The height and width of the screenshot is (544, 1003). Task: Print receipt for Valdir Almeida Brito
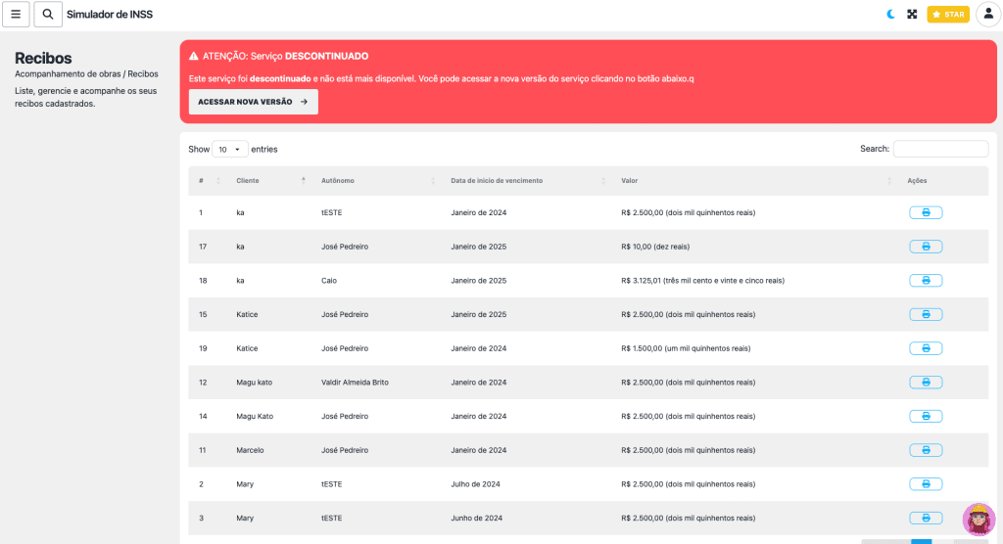point(926,383)
